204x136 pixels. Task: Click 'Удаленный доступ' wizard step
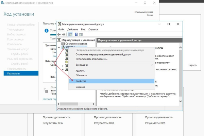click(18, 49)
